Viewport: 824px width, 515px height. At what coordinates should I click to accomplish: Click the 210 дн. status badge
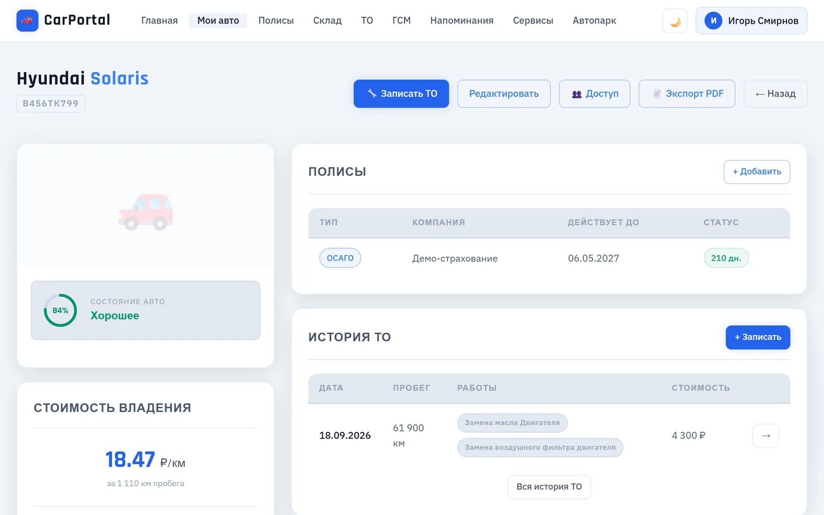point(726,258)
